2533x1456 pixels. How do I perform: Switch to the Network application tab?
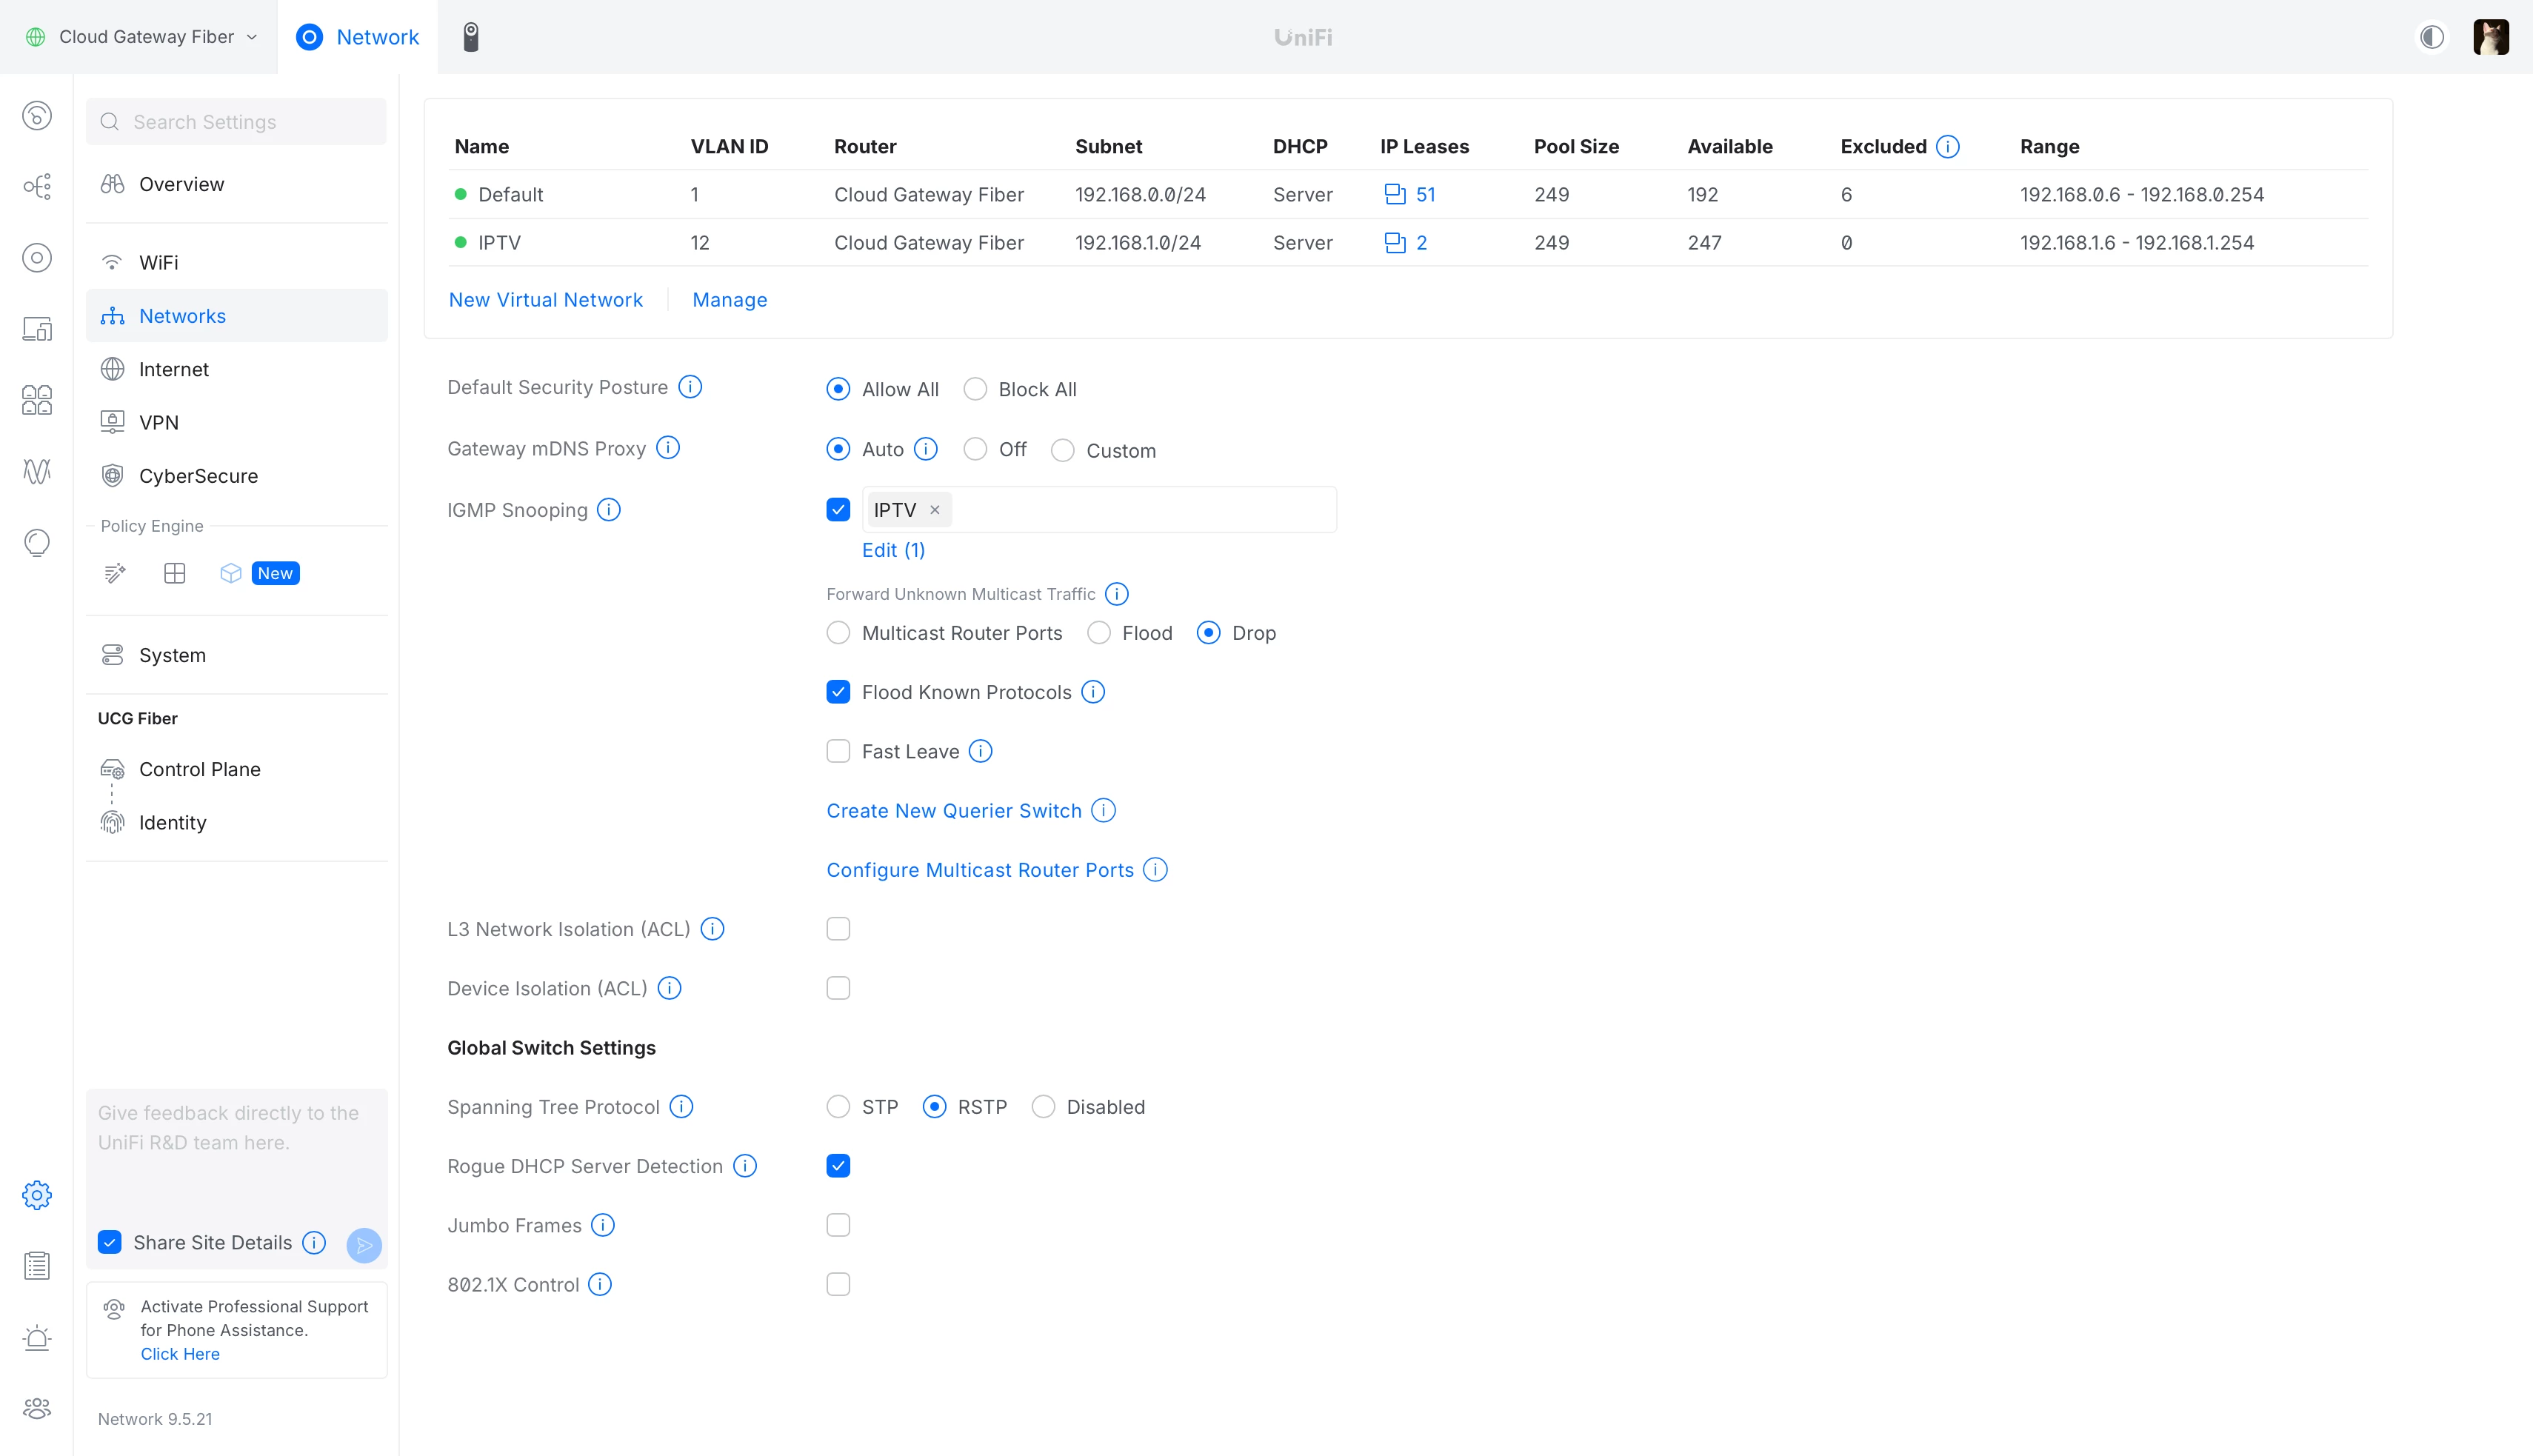coord(358,37)
